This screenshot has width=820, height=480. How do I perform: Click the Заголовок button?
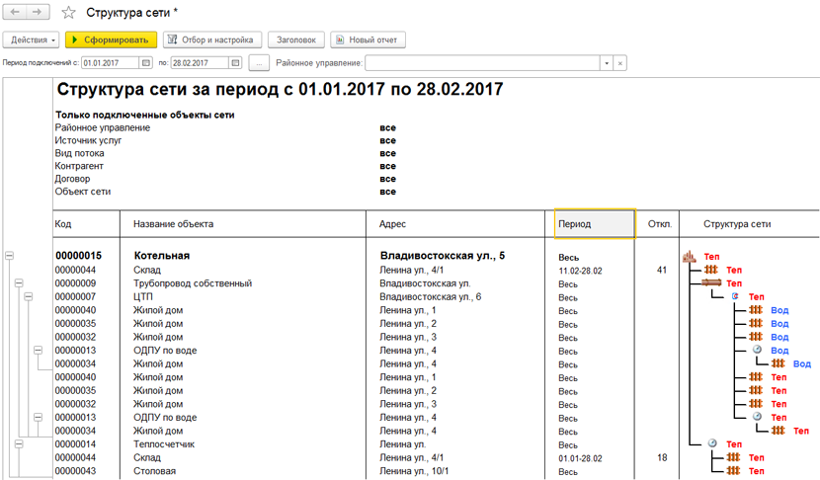click(296, 40)
